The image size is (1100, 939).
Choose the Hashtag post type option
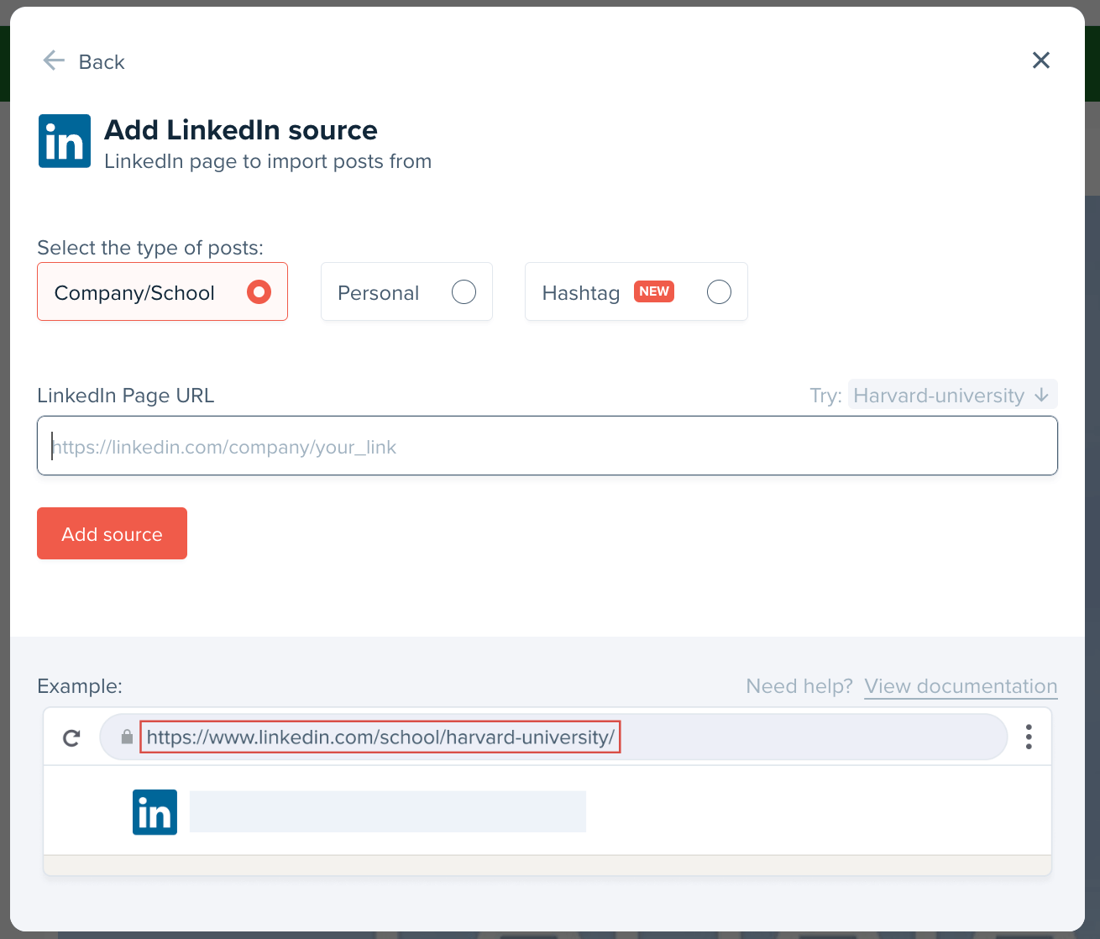tap(636, 292)
